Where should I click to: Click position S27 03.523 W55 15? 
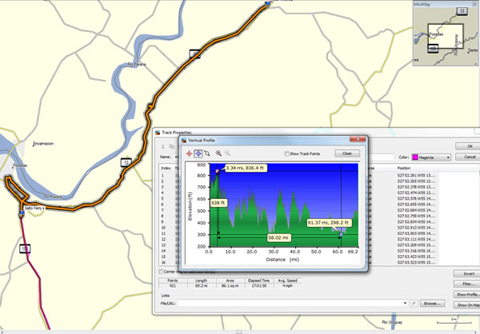pos(416,263)
